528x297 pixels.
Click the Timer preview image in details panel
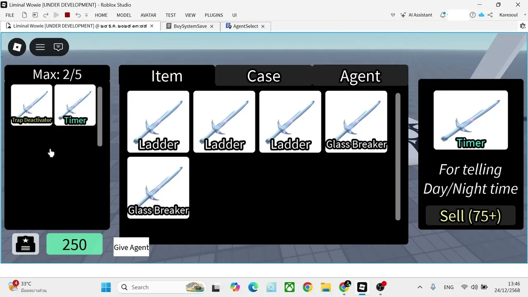point(471,120)
